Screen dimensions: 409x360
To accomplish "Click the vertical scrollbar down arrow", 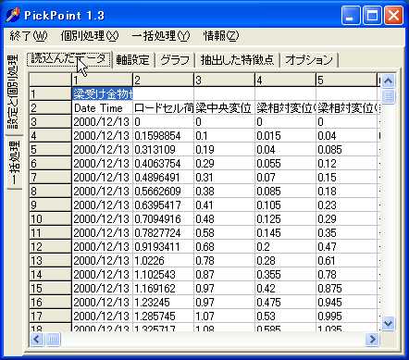I will pos(388,324).
